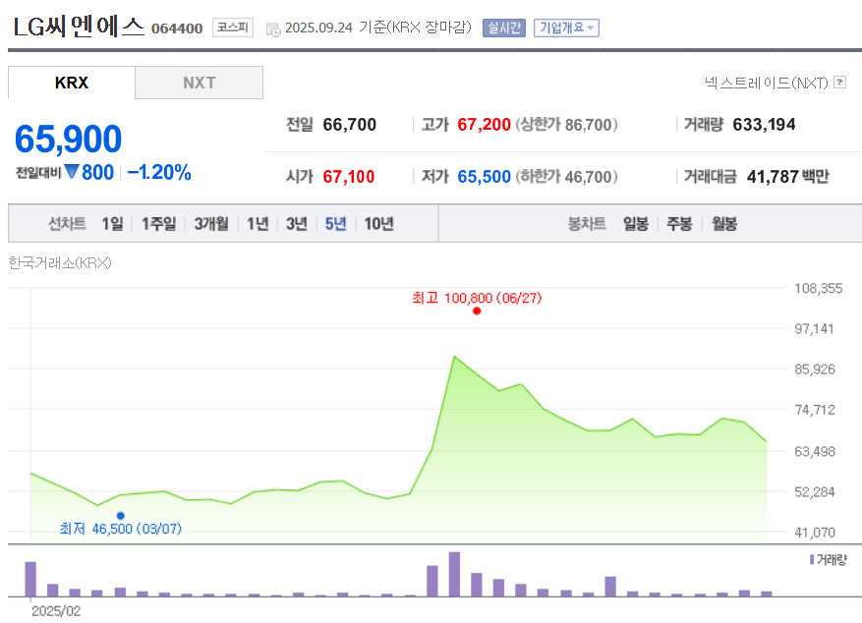Click the 한국거래소(KRX) chart caption
Screen dimensions: 862x623
click(x=60, y=262)
